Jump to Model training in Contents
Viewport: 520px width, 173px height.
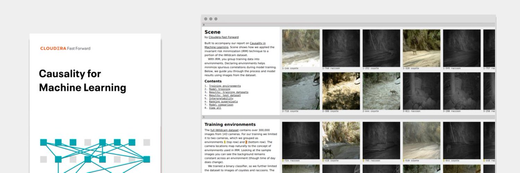coord(219,89)
